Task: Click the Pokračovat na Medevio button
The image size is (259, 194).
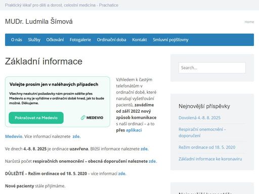Action: click(36, 118)
